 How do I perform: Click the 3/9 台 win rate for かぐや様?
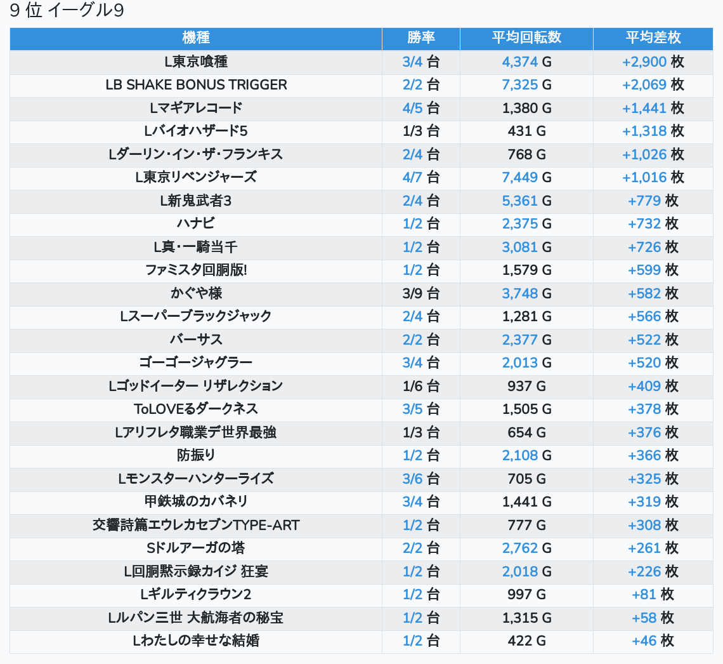[420, 293]
